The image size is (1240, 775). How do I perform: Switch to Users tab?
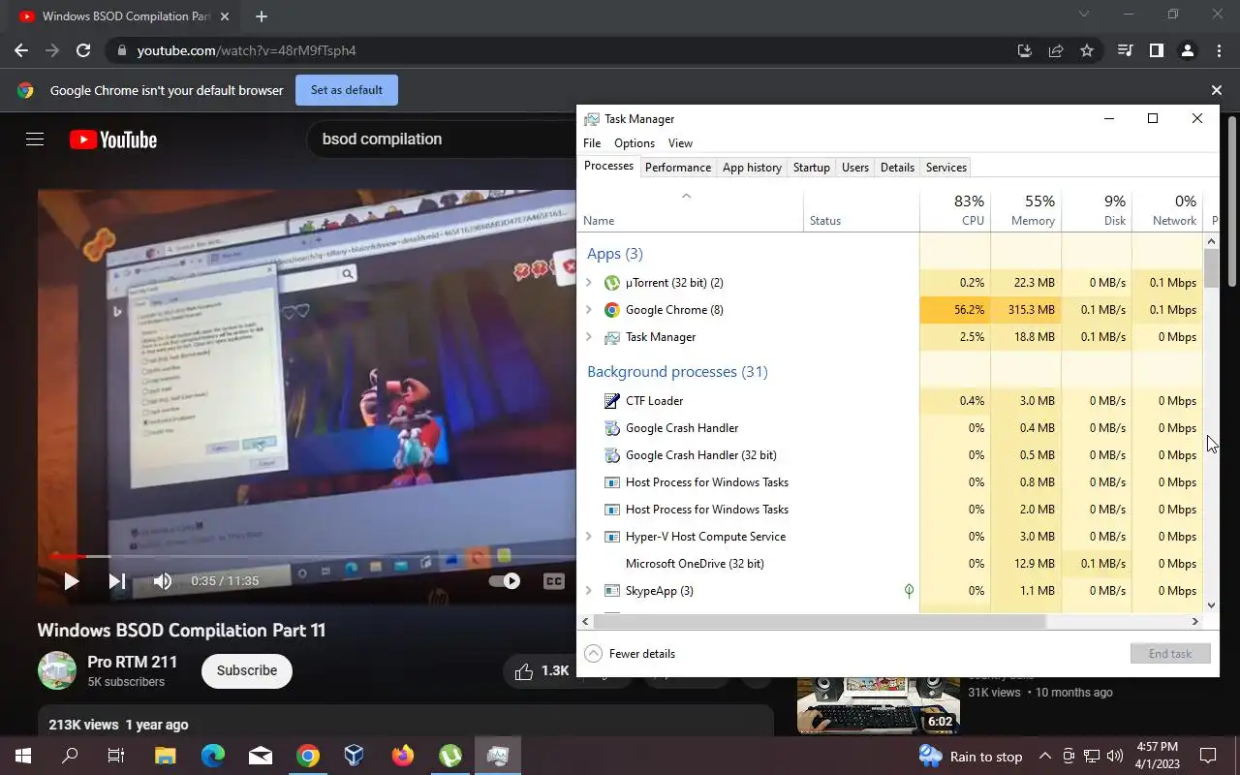coord(855,168)
